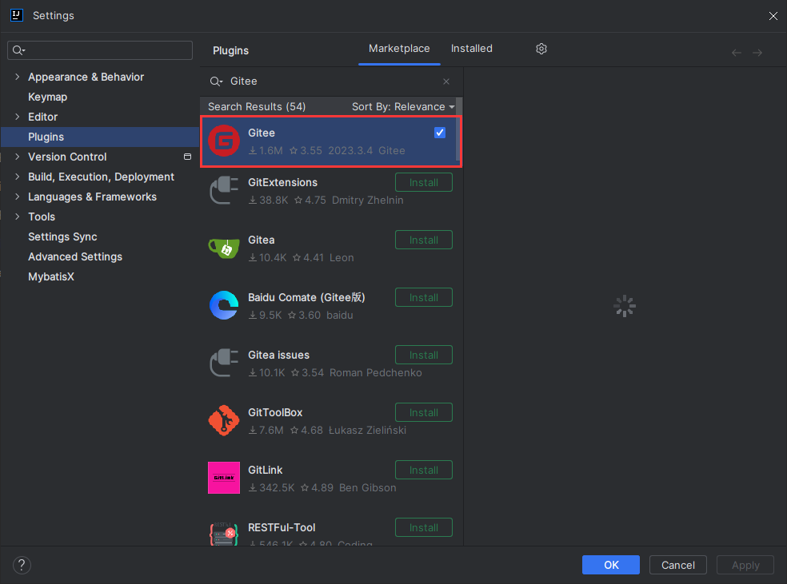This screenshot has height=584, width=787.
Task: Click the IntelliJ logo in the title bar
Action: [17, 15]
